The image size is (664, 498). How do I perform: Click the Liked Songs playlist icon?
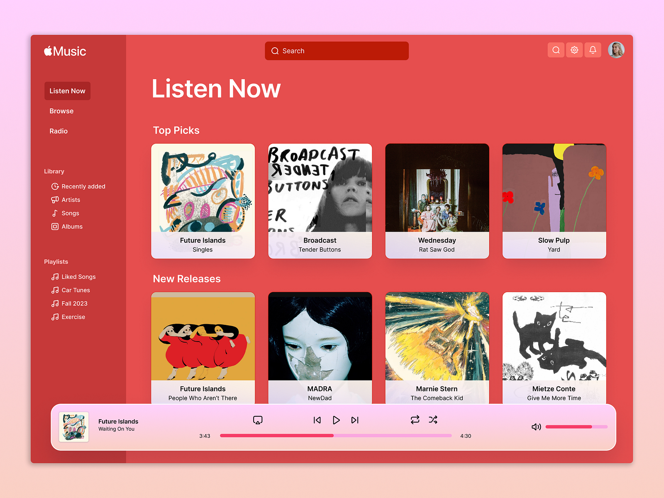point(55,277)
